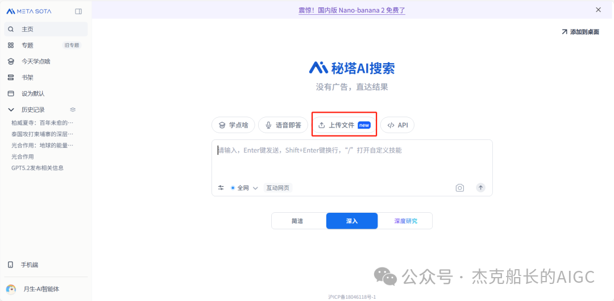The image size is (614, 301).
Task: Open 专题 in the sidebar
Action: point(27,46)
